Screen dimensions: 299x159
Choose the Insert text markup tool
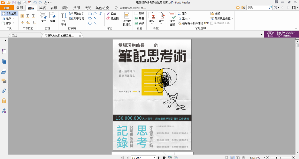pos(34,22)
